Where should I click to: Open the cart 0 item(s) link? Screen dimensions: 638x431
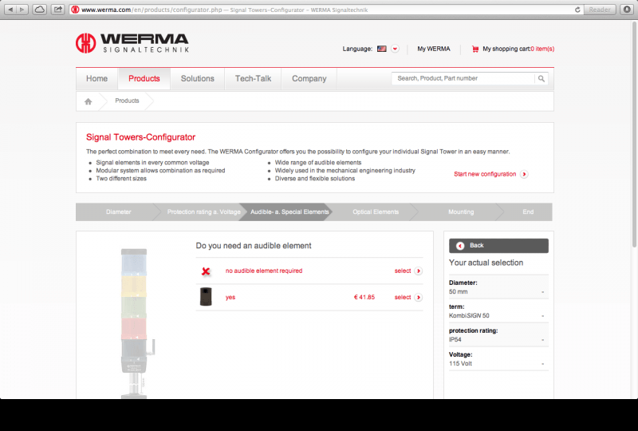click(542, 49)
